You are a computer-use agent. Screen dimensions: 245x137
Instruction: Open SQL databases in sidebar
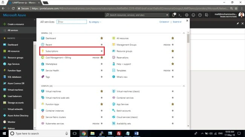coord(14,77)
